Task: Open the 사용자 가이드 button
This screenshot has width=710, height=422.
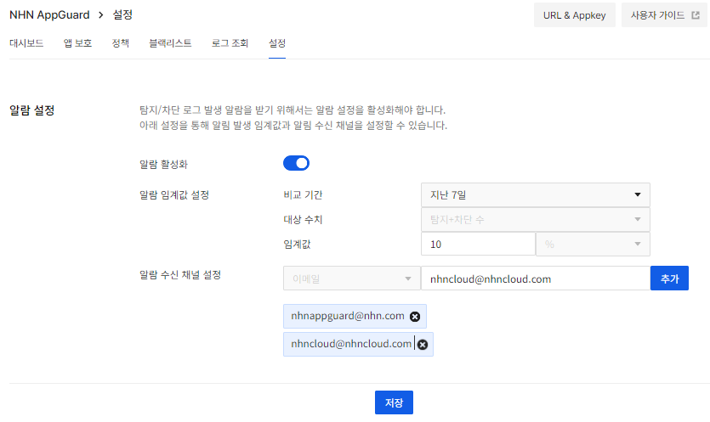Action: pos(664,15)
